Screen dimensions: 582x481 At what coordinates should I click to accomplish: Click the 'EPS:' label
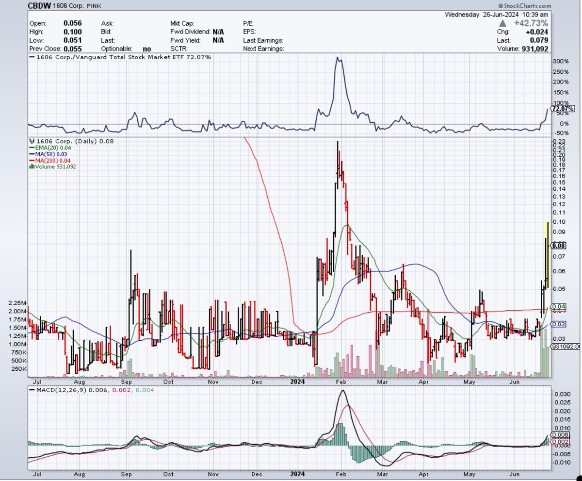pyautogui.click(x=249, y=32)
